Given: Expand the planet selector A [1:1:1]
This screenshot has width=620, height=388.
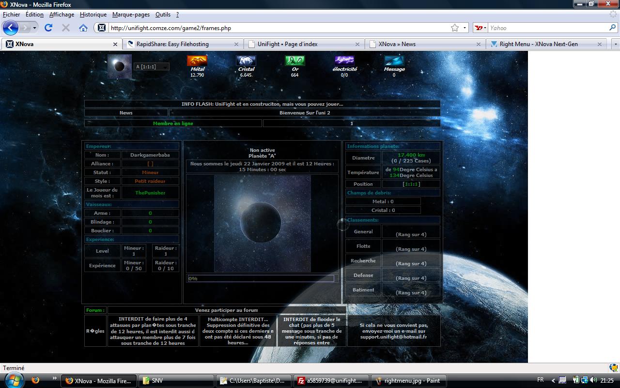Looking at the screenshot, I should [152, 66].
